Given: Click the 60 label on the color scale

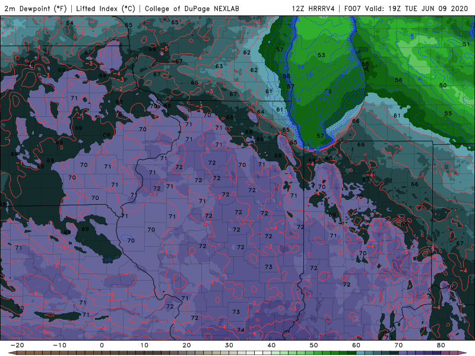Looking at the screenshot, I should [x=356, y=345].
